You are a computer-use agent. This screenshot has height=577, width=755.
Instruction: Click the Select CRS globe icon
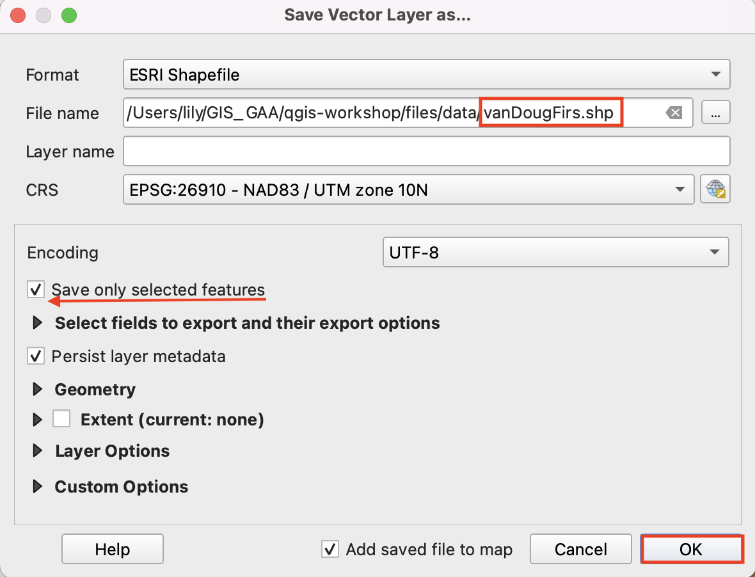tap(715, 190)
